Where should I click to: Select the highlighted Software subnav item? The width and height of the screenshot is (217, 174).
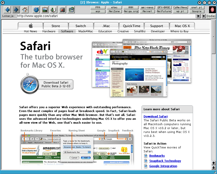[67, 31]
